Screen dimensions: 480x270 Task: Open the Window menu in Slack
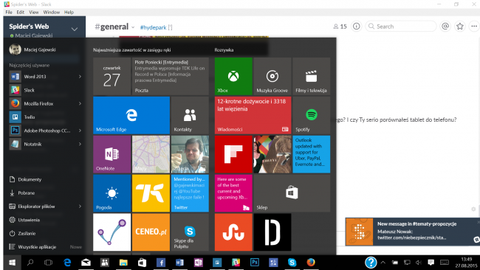tap(52, 13)
